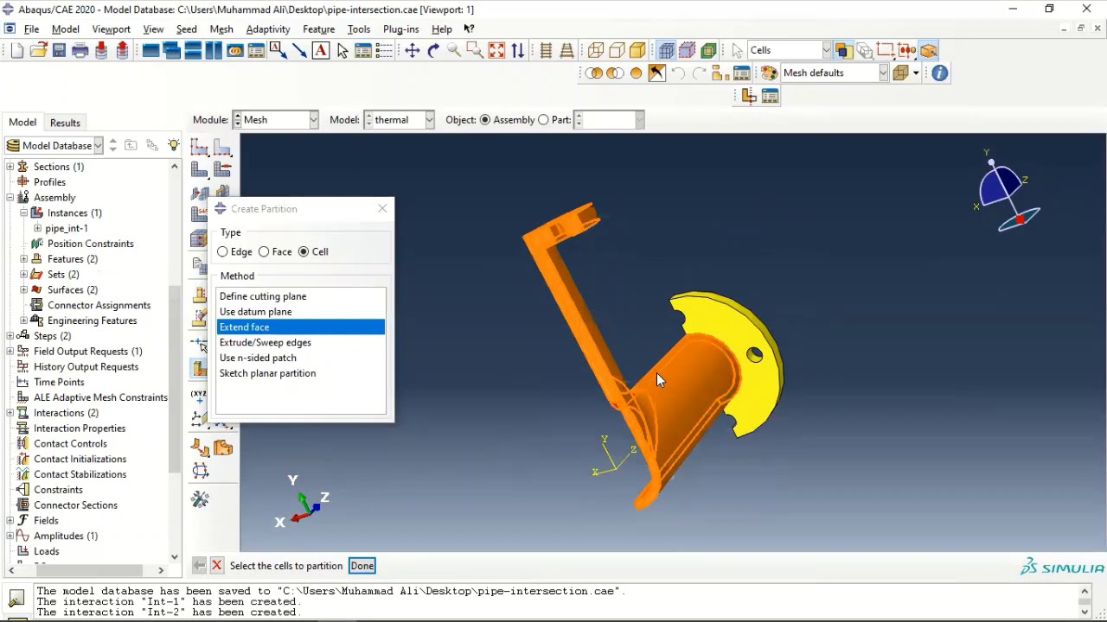Open the Module dropdown showing Mesh

(276, 120)
